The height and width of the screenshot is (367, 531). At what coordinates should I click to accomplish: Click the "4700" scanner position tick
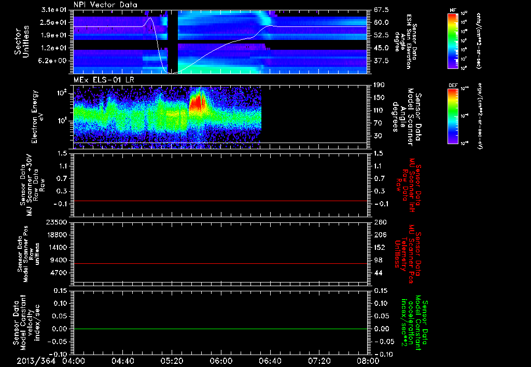click(x=59, y=273)
